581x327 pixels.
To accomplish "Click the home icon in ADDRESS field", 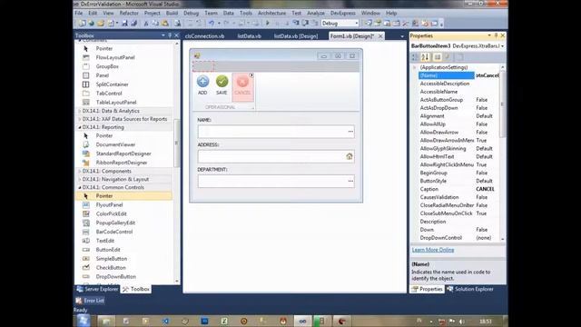I will pyautogui.click(x=349, y=156).
